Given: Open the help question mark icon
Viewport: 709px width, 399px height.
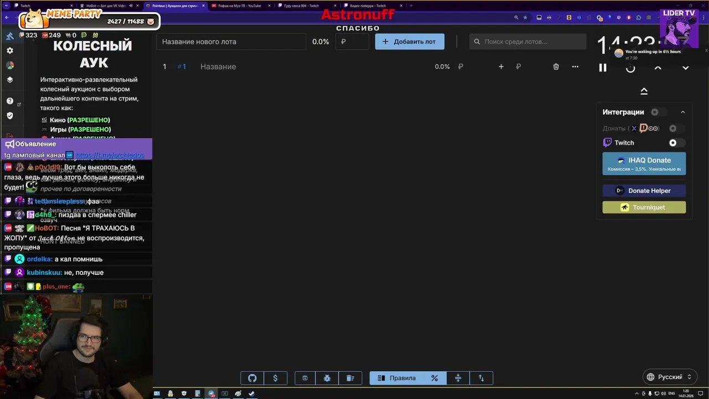Looking at the screenshot, I should (x=9, y=101).
